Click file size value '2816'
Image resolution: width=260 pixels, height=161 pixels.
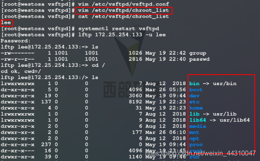coord(135,59)
